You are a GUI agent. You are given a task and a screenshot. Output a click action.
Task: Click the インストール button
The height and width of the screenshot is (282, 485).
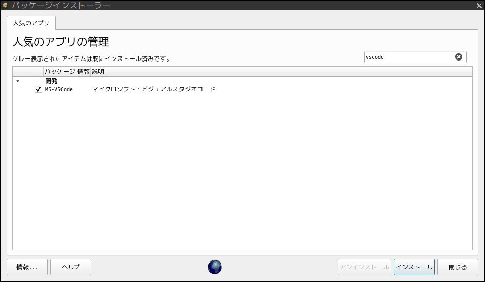(414, 267)
